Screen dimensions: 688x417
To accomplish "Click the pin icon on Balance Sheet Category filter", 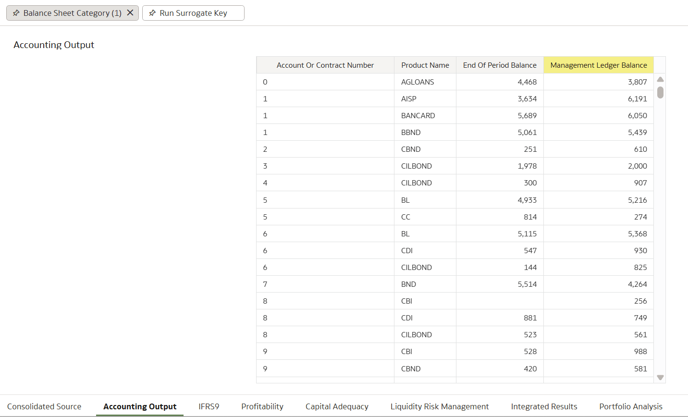I will point(17,13).
